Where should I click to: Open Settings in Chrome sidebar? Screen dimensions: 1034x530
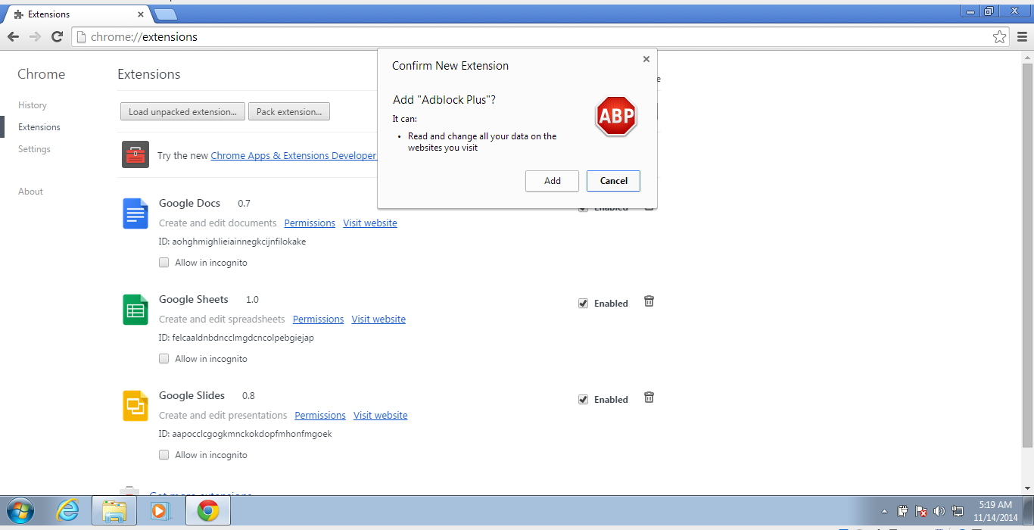[34, 149]
